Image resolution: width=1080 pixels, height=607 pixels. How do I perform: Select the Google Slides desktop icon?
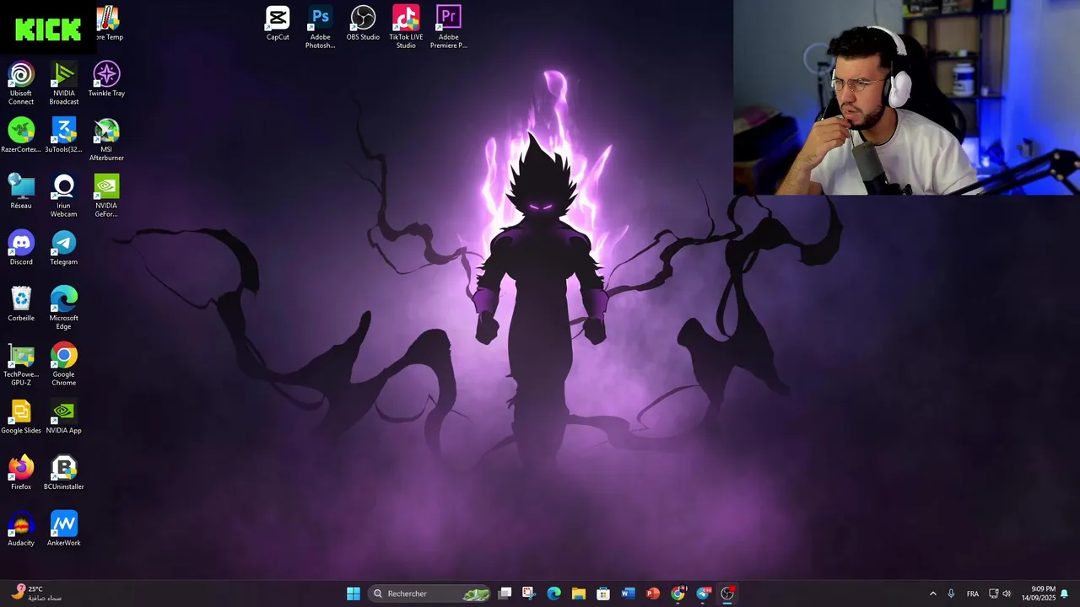tap(21, 416)
